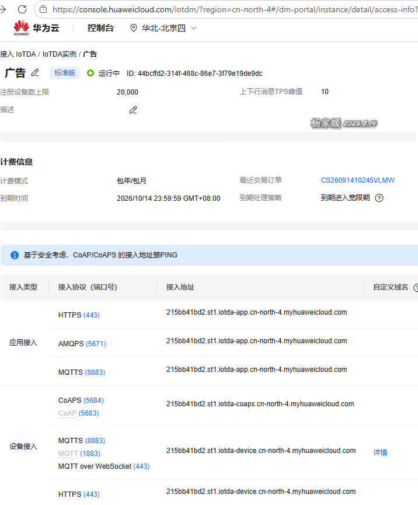418x505 pixels.
Task: Click the iotda-app address in the MQTTS row
Action: 257,370
